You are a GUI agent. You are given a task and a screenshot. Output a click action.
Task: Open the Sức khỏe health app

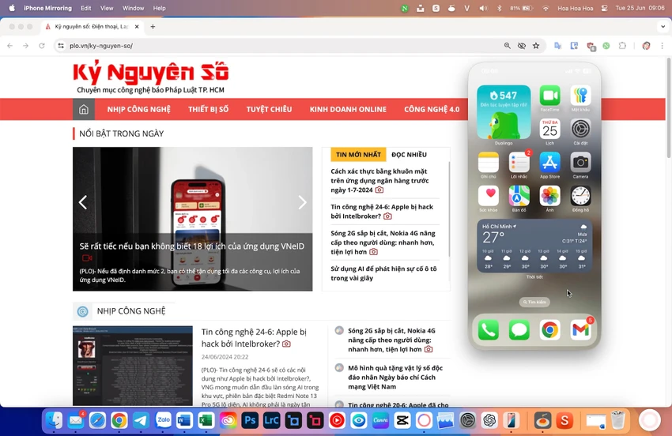point(489,196)
